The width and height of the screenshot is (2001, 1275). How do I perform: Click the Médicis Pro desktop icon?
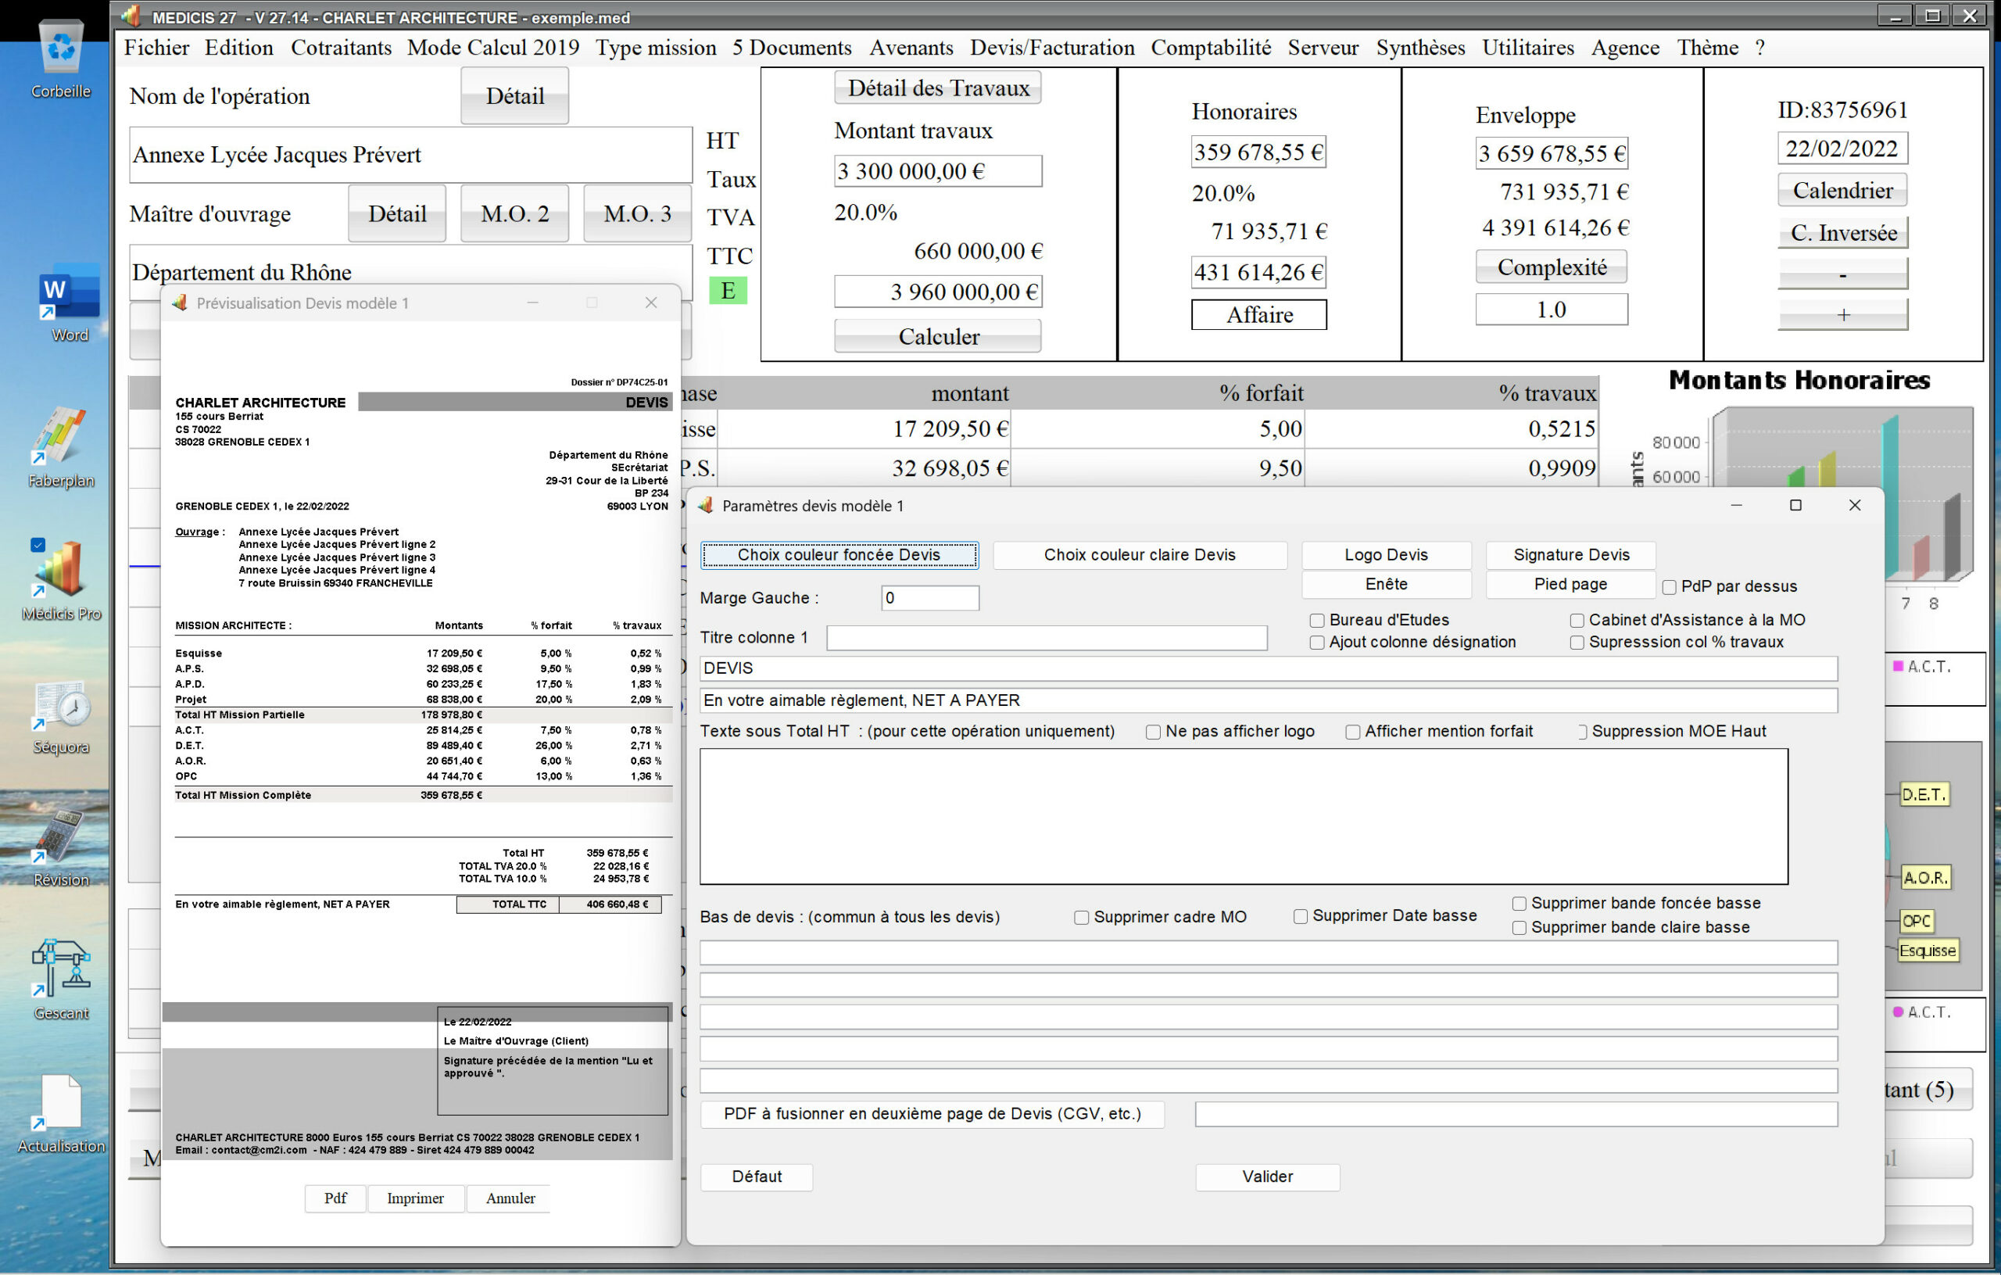click(61, 569)
